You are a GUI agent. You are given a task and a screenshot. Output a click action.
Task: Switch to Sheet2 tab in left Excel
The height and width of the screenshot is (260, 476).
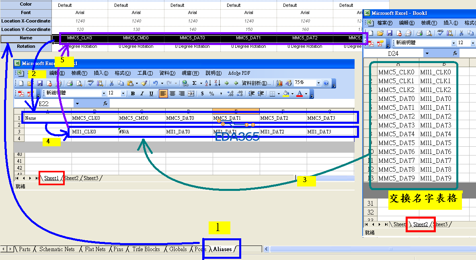pos(71,178)
